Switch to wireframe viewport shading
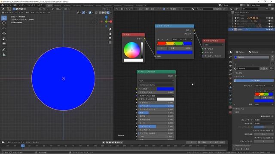Viewport: 275px width, 154px height. pyautogui.click(x=100, y=12)
